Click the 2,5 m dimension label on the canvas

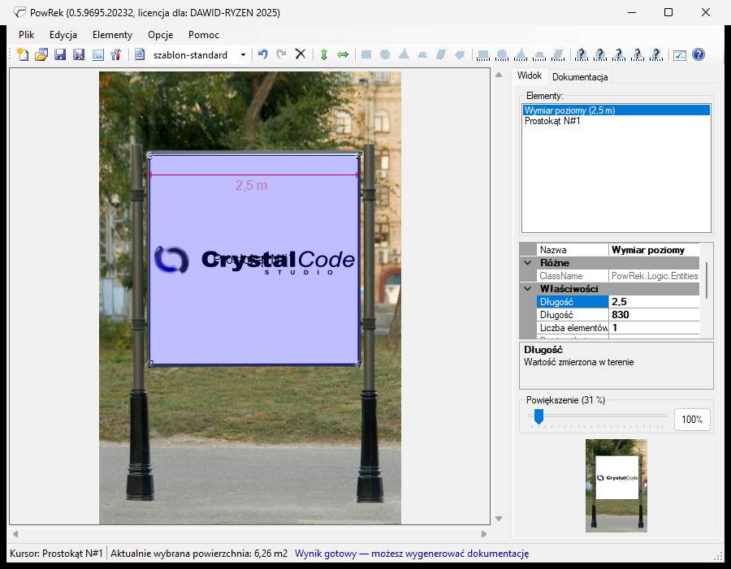251,185
